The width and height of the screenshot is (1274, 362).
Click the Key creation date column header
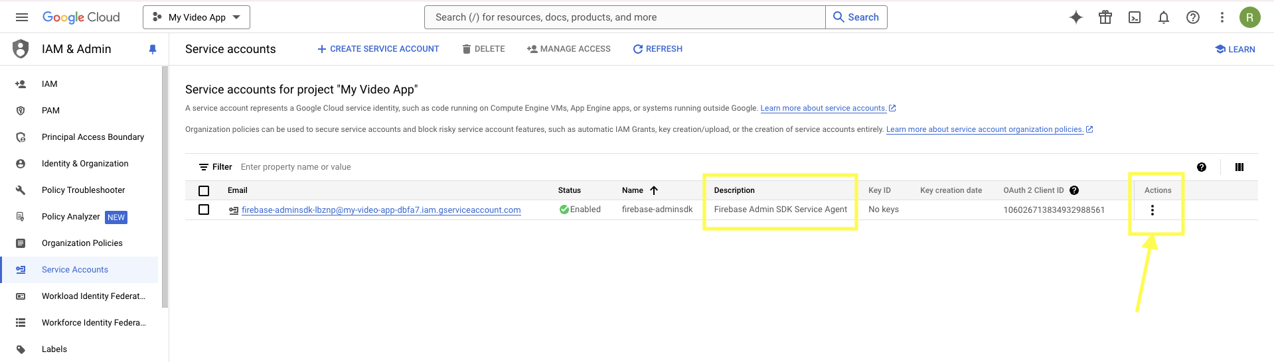[951, 190]
